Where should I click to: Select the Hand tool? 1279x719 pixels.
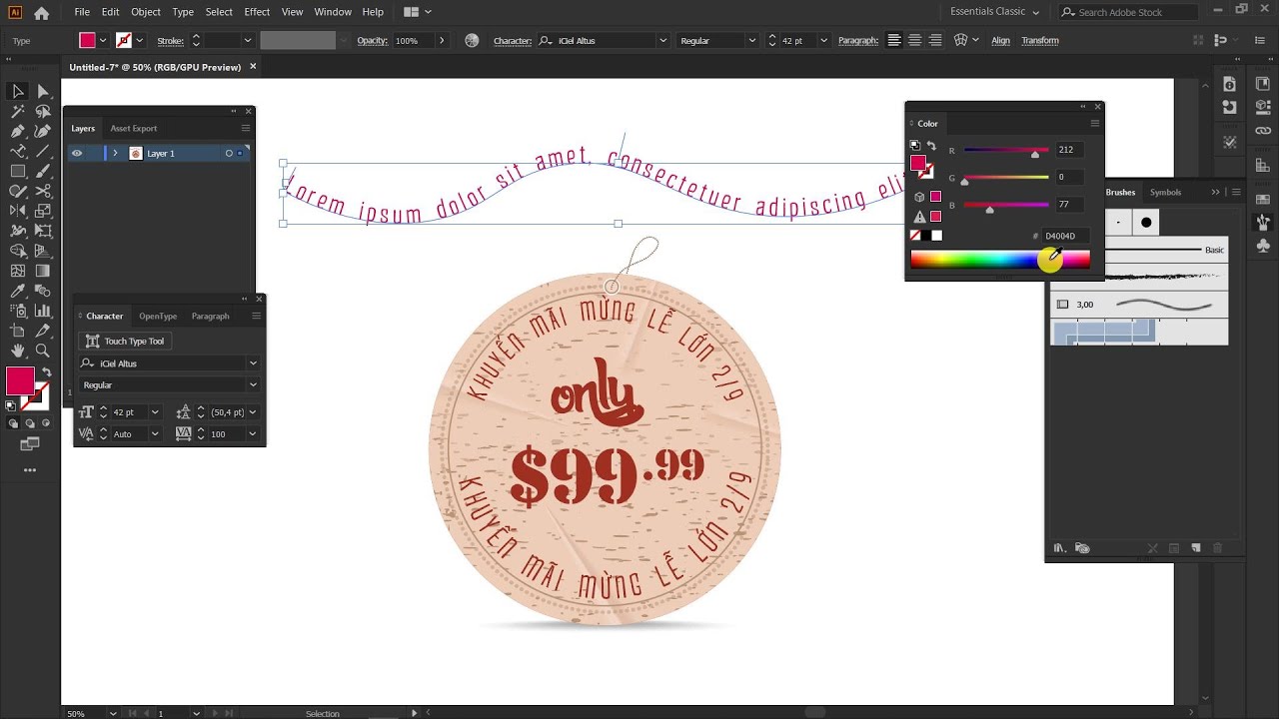pos(18,351)
